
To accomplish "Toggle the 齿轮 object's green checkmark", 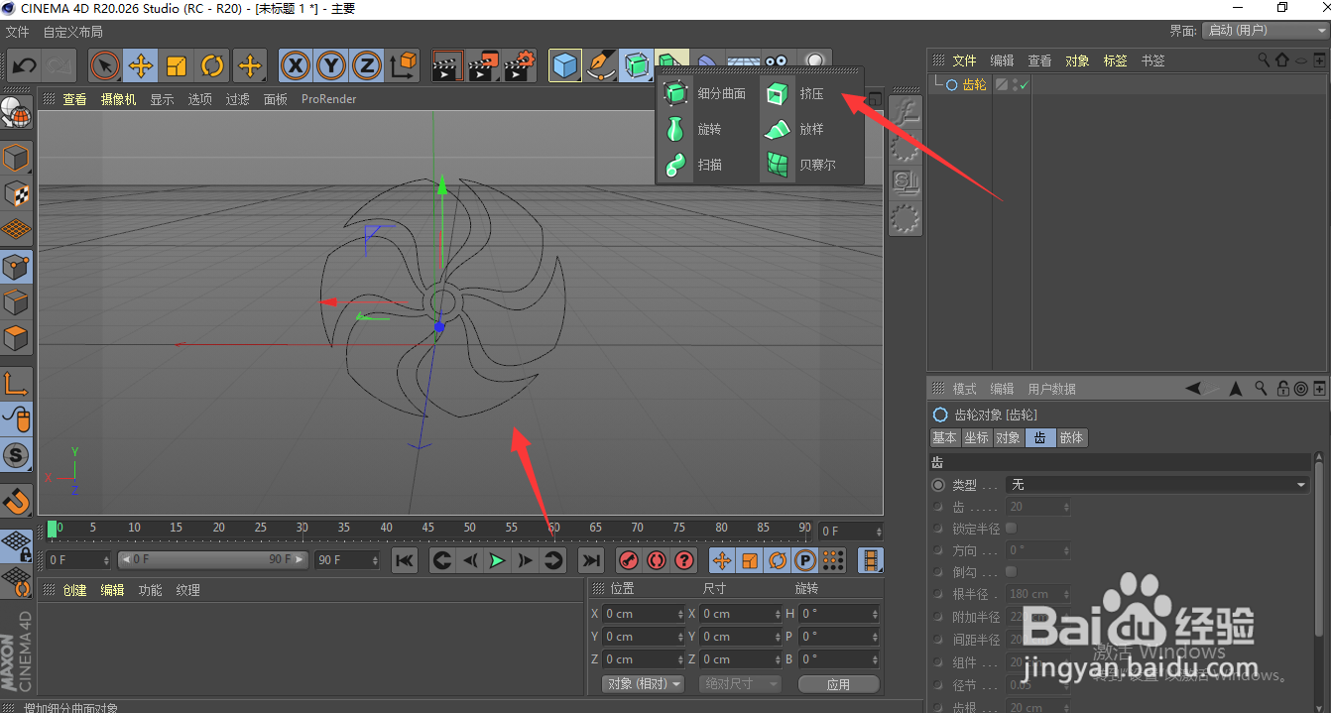I will 1024,85.
